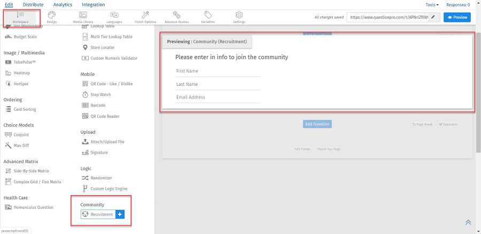
Task: Click the TubePulse icon
Action: [8, 62]
